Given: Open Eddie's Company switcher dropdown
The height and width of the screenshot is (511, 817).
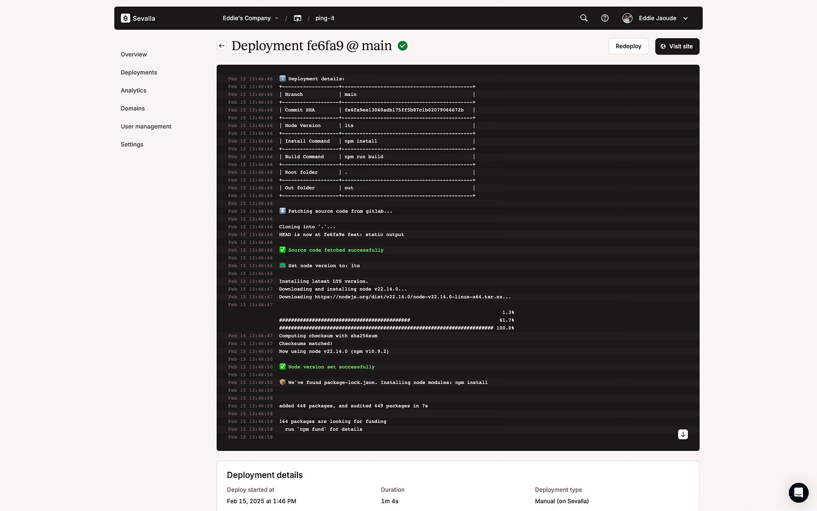Looking at the screenshot, I should tap(250, 18).
